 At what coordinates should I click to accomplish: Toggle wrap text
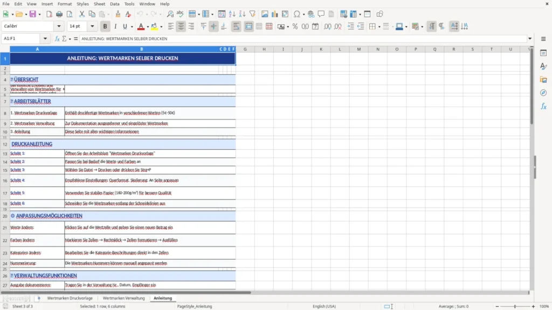[x=236, y=26]
